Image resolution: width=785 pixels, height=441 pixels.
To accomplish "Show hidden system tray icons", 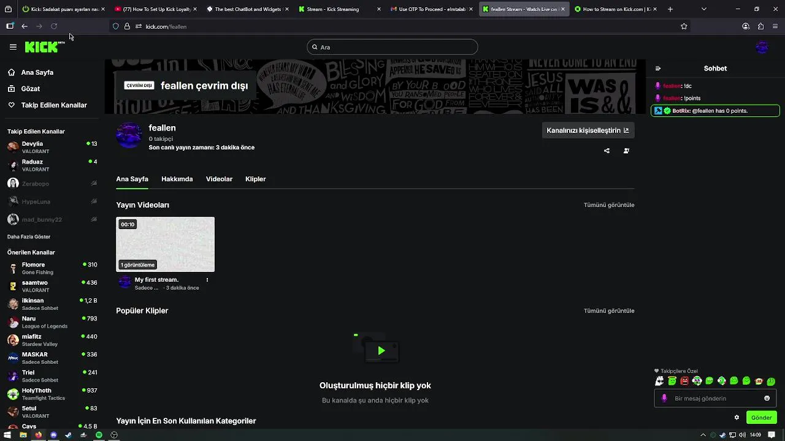I will pos(703,435).
